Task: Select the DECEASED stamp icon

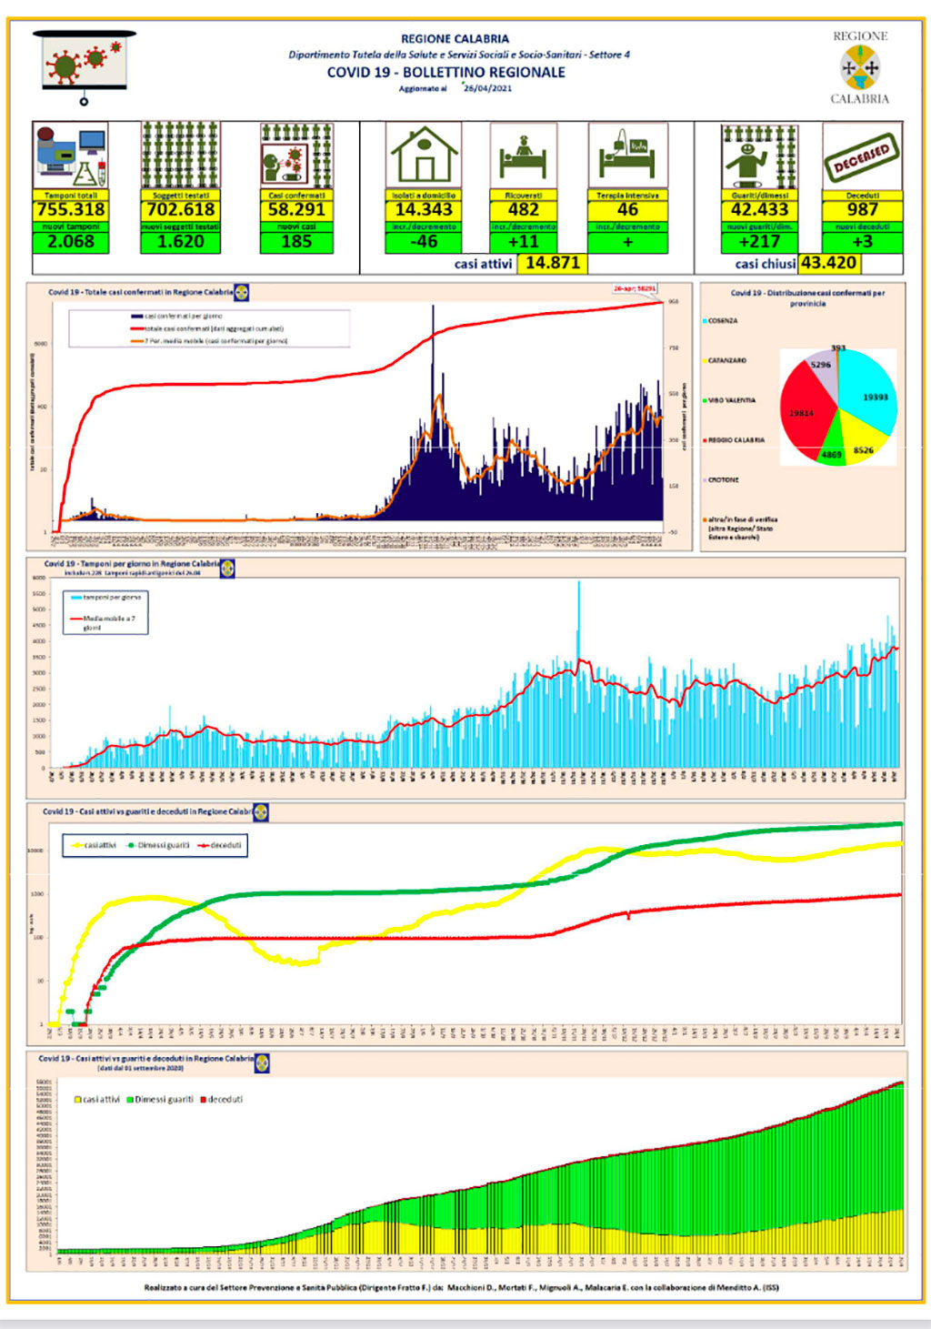Action: click(x=862, y=156)
